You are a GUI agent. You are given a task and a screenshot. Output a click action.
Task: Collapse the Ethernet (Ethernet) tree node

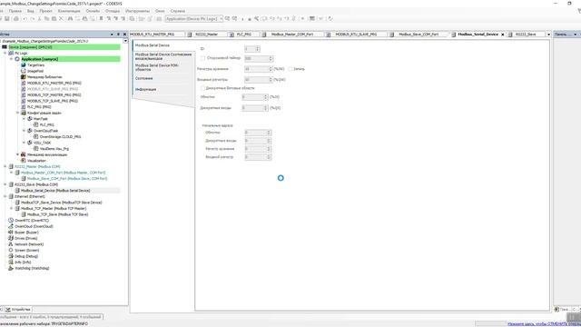pyautogui.click(x=5, y=196)
